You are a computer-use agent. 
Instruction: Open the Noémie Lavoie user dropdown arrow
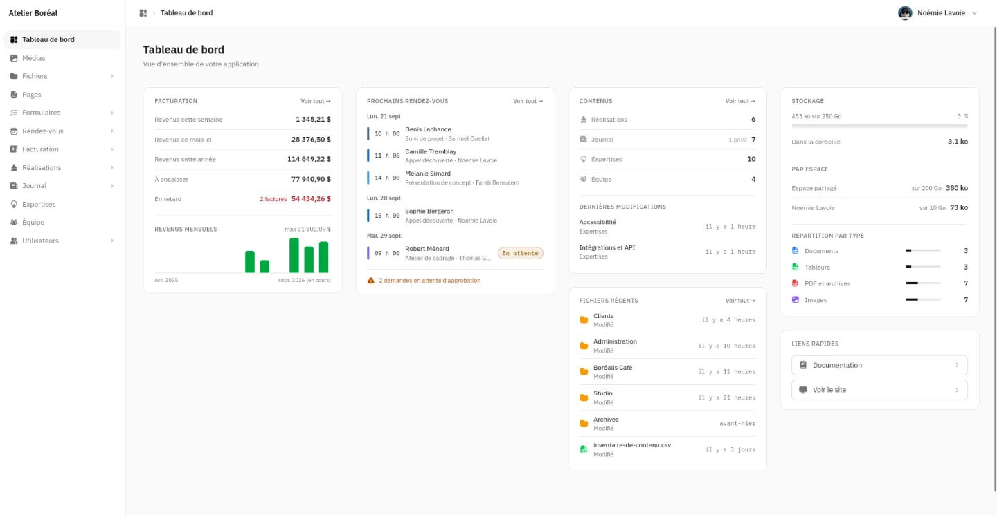(x=975, y=13)
